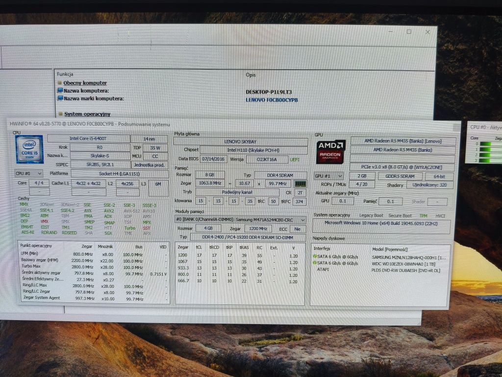This screenshot has width=502, height=377.
Task: Click the 35 W TDP field
Action: tap(155, 148)
